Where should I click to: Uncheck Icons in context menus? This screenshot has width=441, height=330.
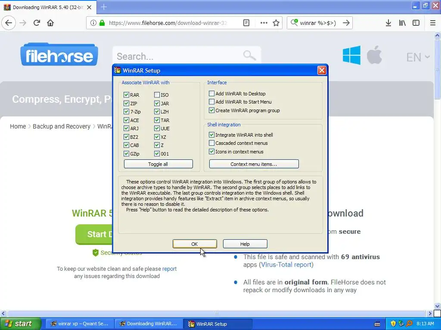coord(211,152)
